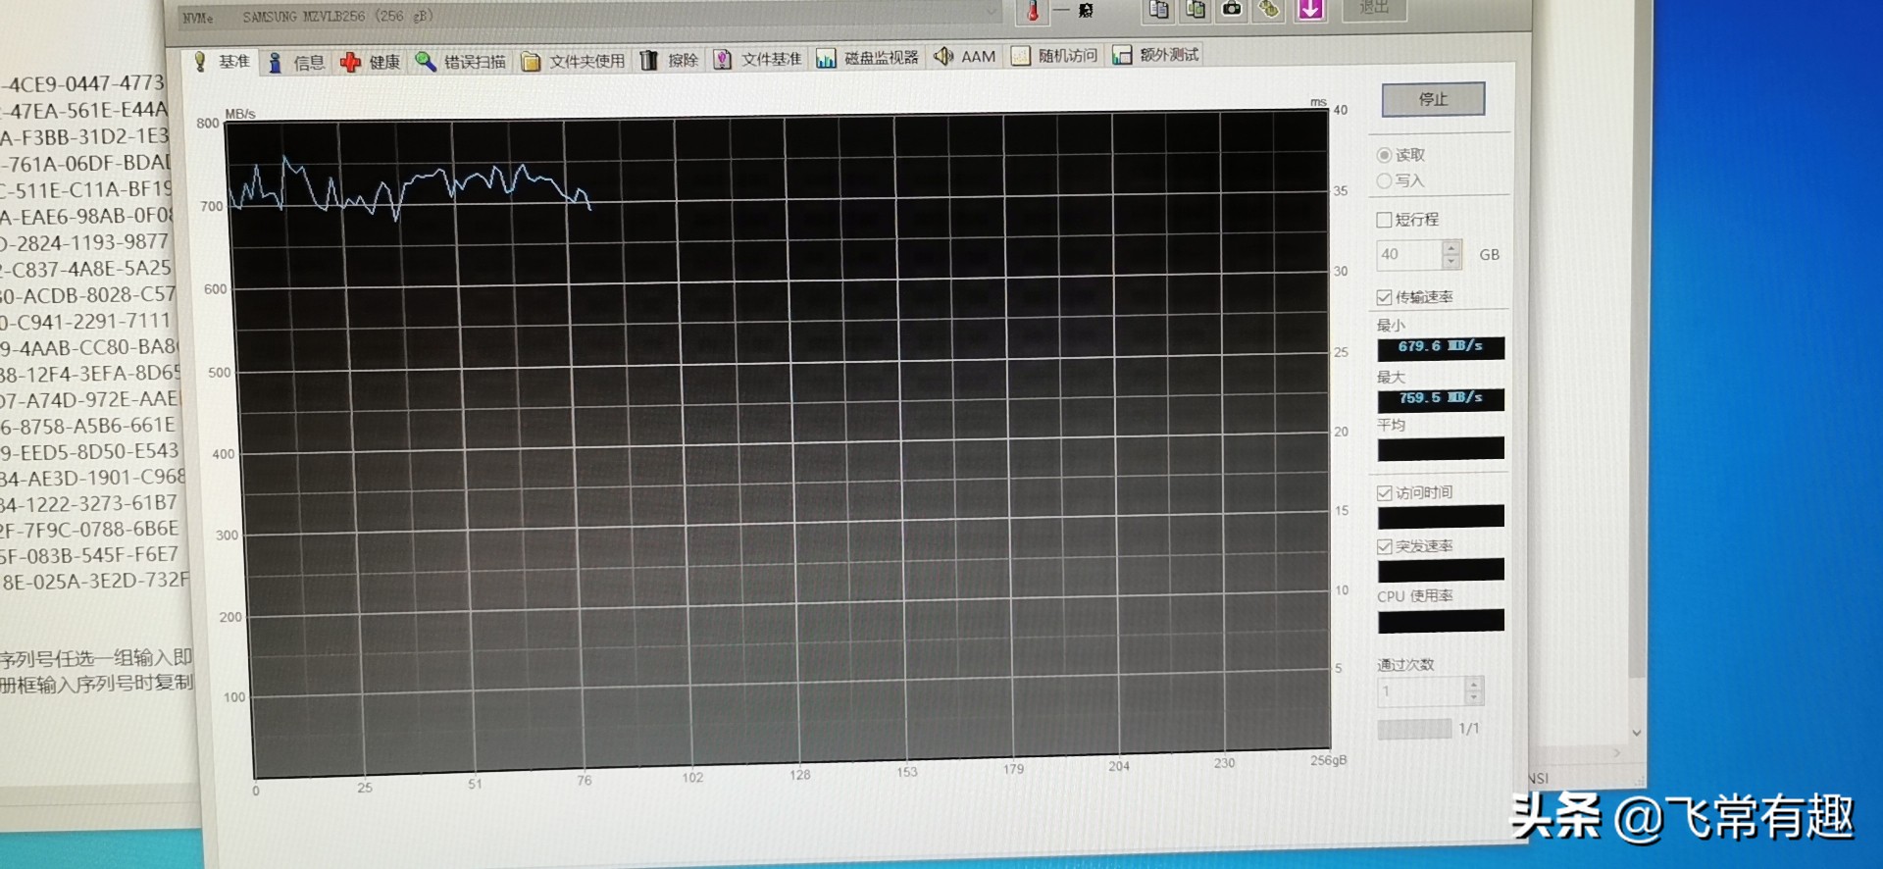
Task: Click the file benchmark document icon
Action: [723, 60]
